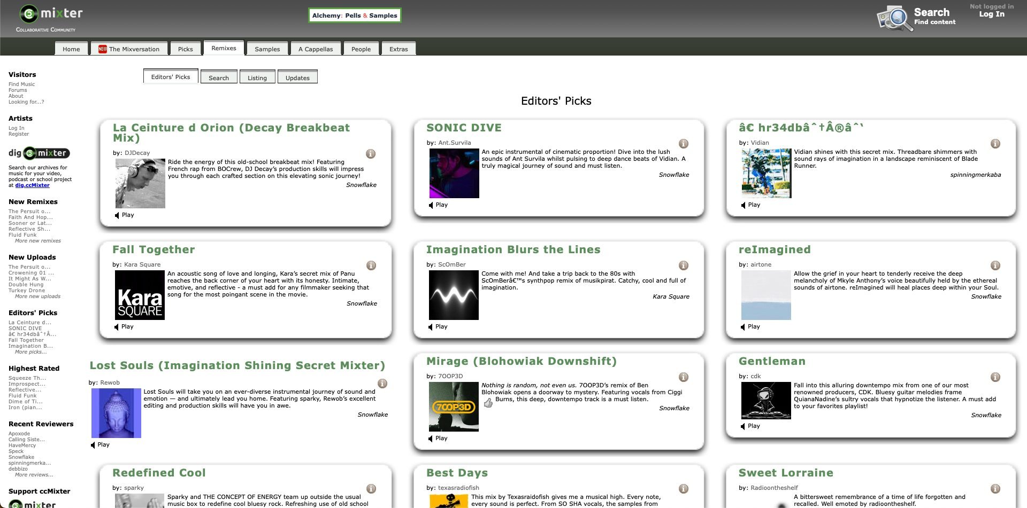Open info icon for Sweet Lorraine
Viewport: 1027px width, 508px height.
[995, 489]
